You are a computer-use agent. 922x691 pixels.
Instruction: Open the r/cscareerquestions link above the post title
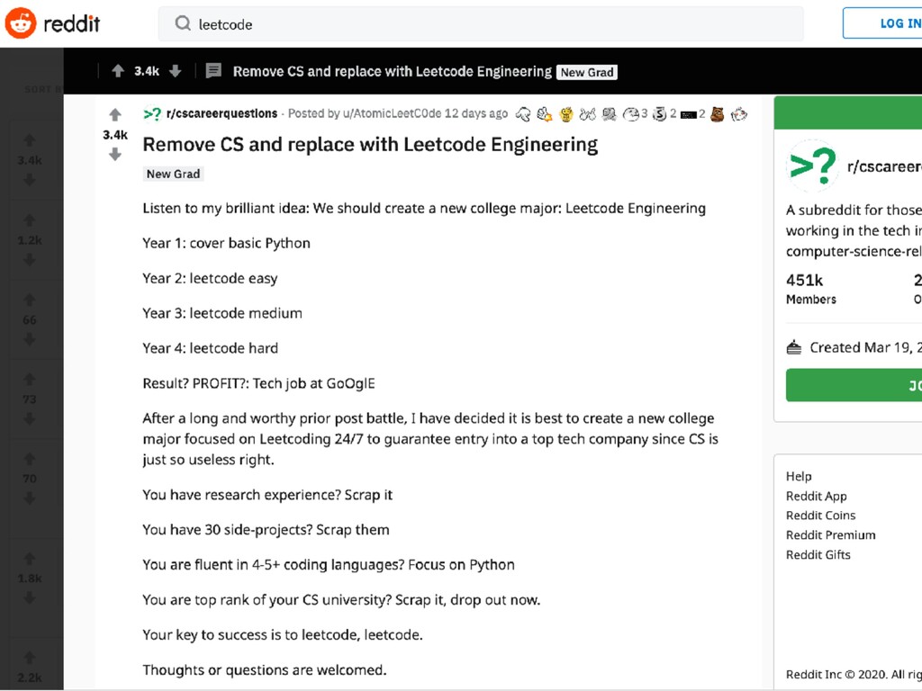point(221,113)
